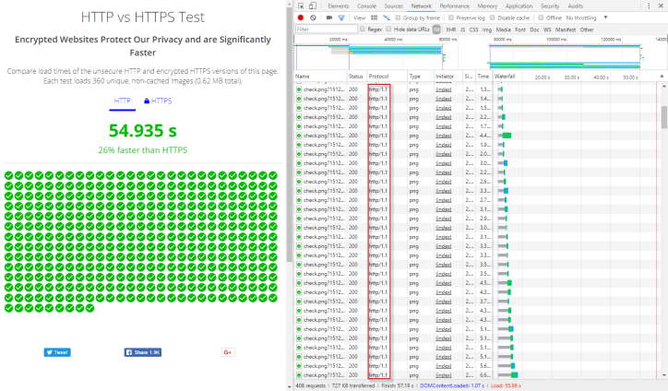Image resolution: width=668 pixels, height=391 pixels.
Task: Click the capture screenshots camera icon
Action: tap(328, 18)
